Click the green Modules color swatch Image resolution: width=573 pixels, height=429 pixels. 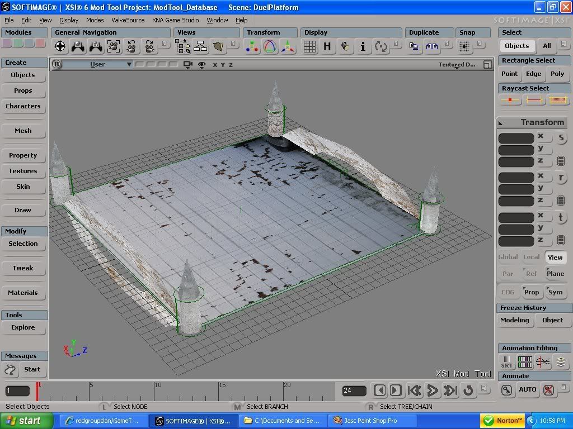18,44
